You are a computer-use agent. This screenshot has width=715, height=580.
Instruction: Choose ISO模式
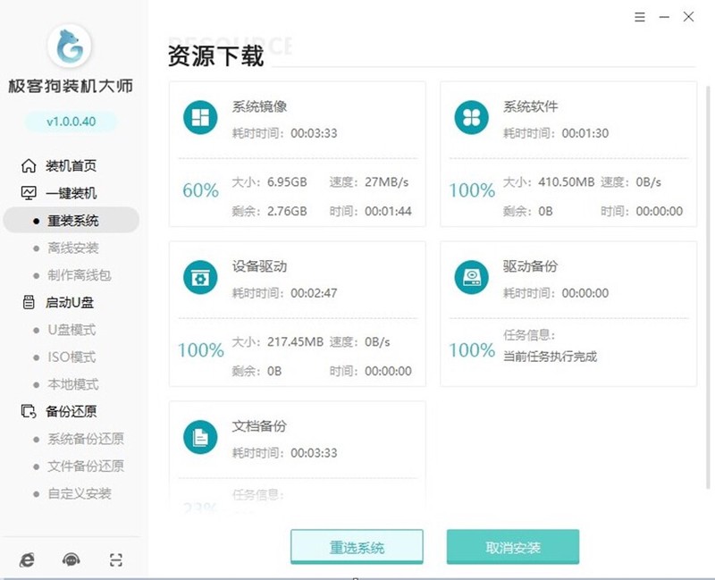71,357
